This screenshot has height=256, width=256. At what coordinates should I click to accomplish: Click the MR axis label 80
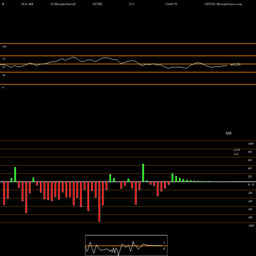click(250, 152)
